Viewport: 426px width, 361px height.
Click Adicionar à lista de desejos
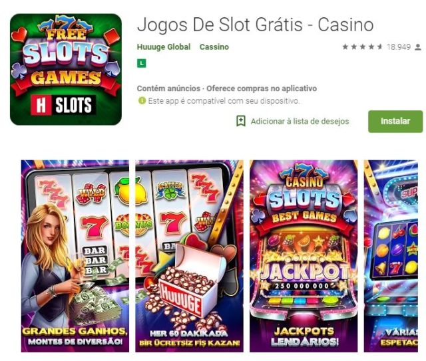tap(300, 121)
